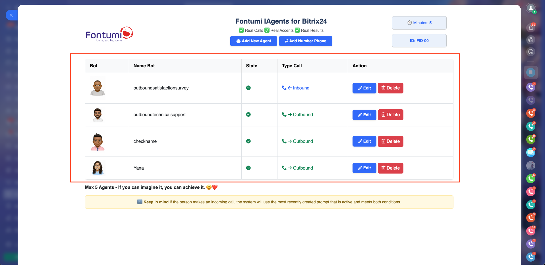Open phone icon with badge 61
Image resolution: width=545 pixels, height=265 pixels.
click(x=531, y=231)
